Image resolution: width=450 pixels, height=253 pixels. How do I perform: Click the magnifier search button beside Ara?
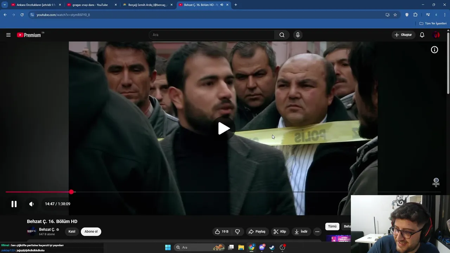(x=282, y=35)
